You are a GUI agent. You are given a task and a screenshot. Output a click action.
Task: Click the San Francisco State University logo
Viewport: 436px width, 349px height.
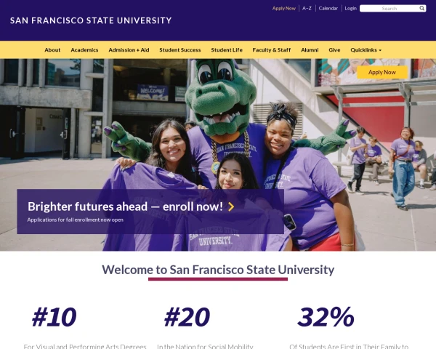(x=91, y=20)
